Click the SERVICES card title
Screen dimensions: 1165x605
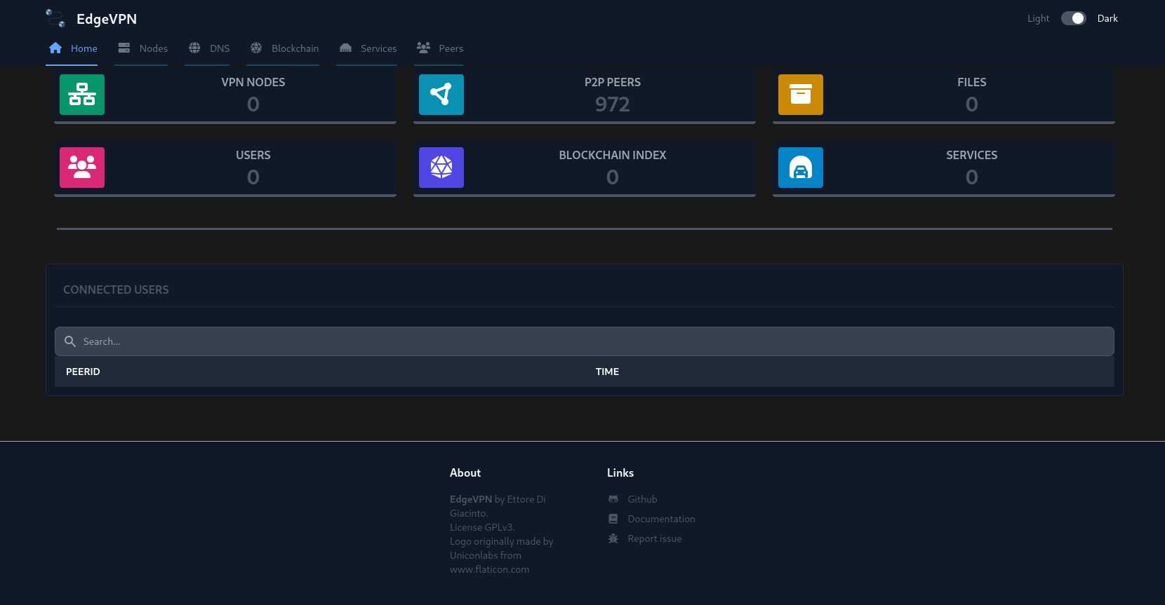(972, 155)
